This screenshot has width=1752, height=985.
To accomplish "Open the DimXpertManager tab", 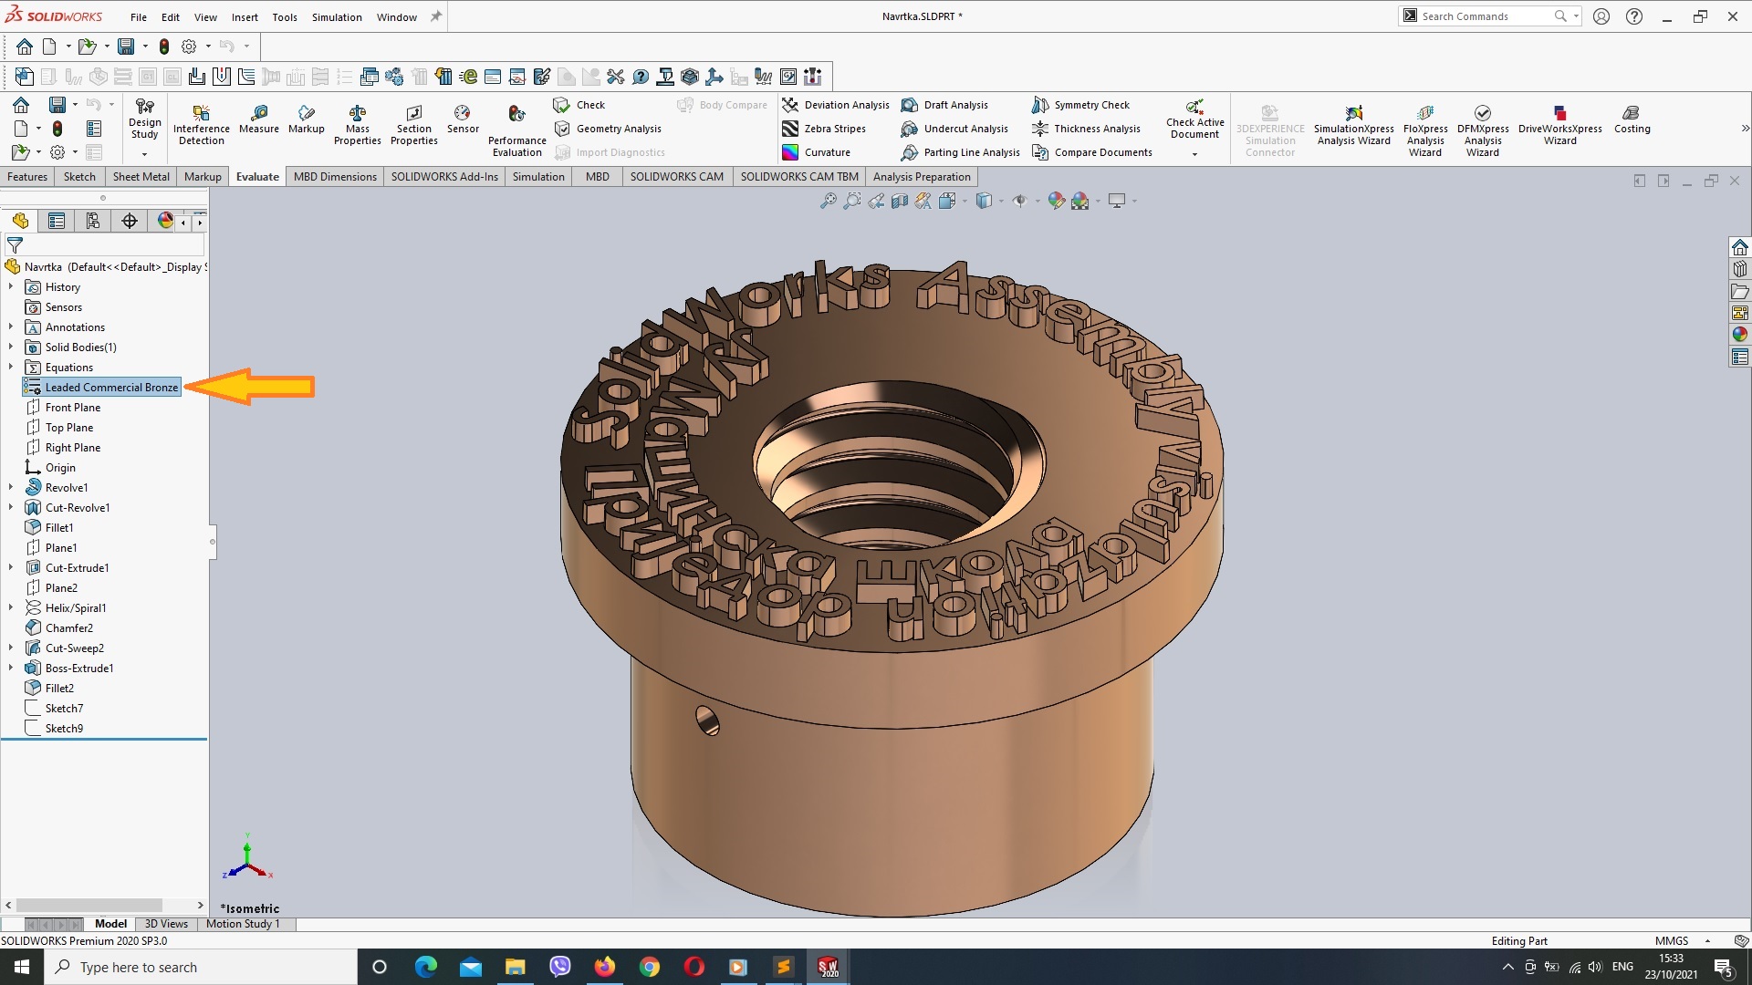I will click(130, 221).
